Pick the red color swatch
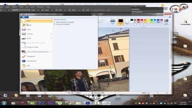192x108 pixels. 142,20
